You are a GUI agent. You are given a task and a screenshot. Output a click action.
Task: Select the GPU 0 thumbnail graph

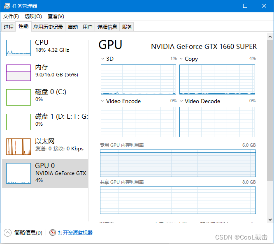coord(19,173)
